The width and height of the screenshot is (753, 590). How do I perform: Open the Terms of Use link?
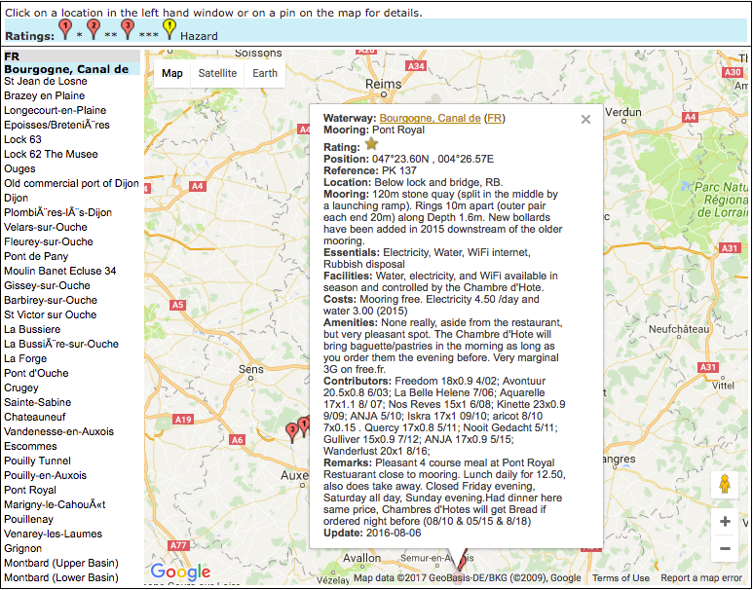[621, 578]
